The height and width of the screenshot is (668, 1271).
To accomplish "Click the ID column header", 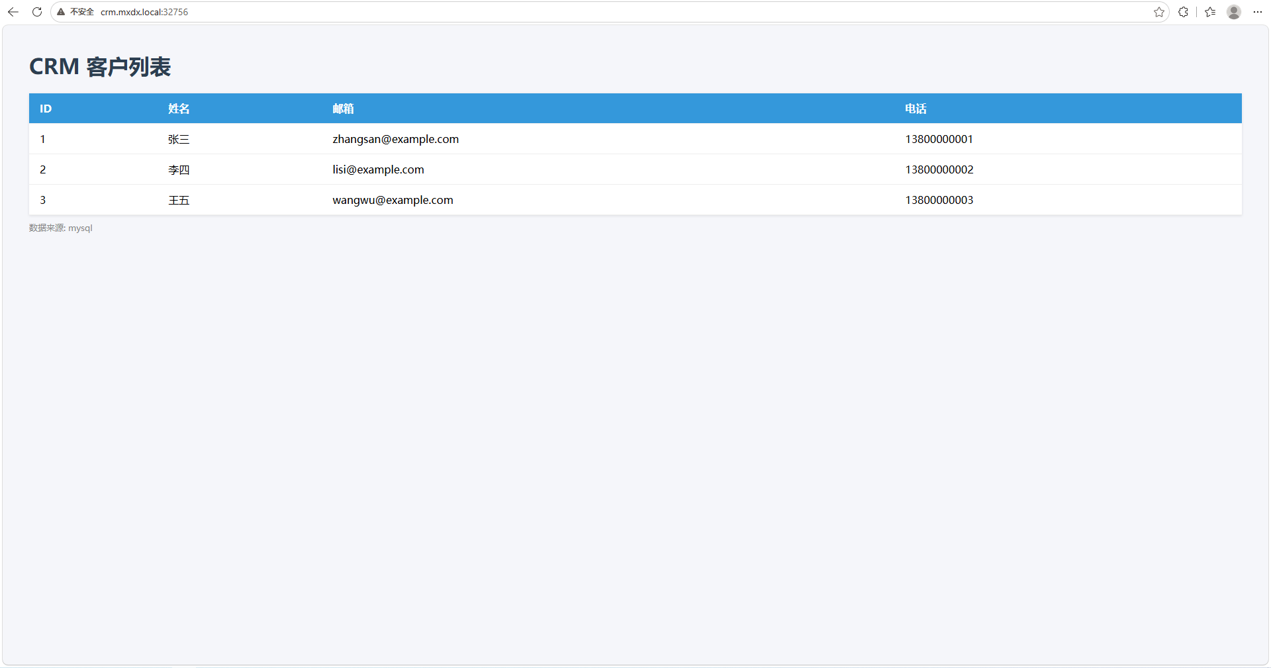I will 46,109.
